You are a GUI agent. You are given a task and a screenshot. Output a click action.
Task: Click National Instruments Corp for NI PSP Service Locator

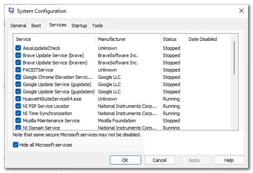coord(127,106)
